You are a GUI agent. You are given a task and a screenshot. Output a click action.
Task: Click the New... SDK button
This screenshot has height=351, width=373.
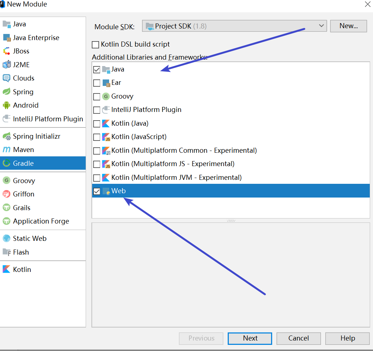click(x=348, y=26)
